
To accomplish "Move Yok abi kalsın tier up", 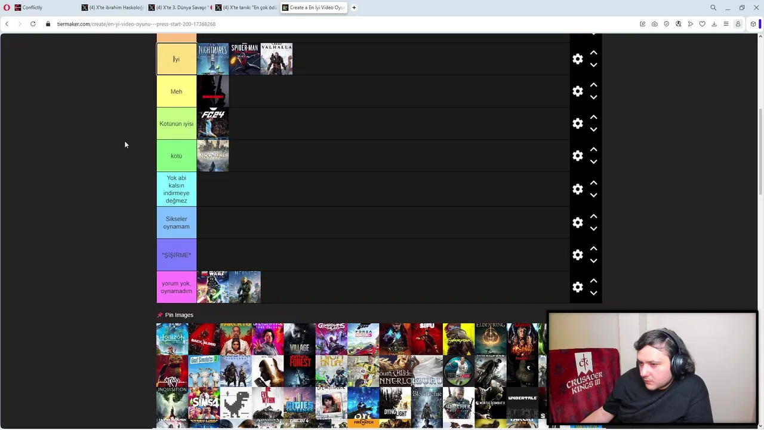I will [x=593, y=183].
